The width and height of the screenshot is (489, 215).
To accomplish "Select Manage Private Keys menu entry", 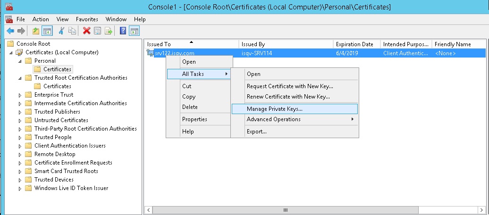I will 274,109.
